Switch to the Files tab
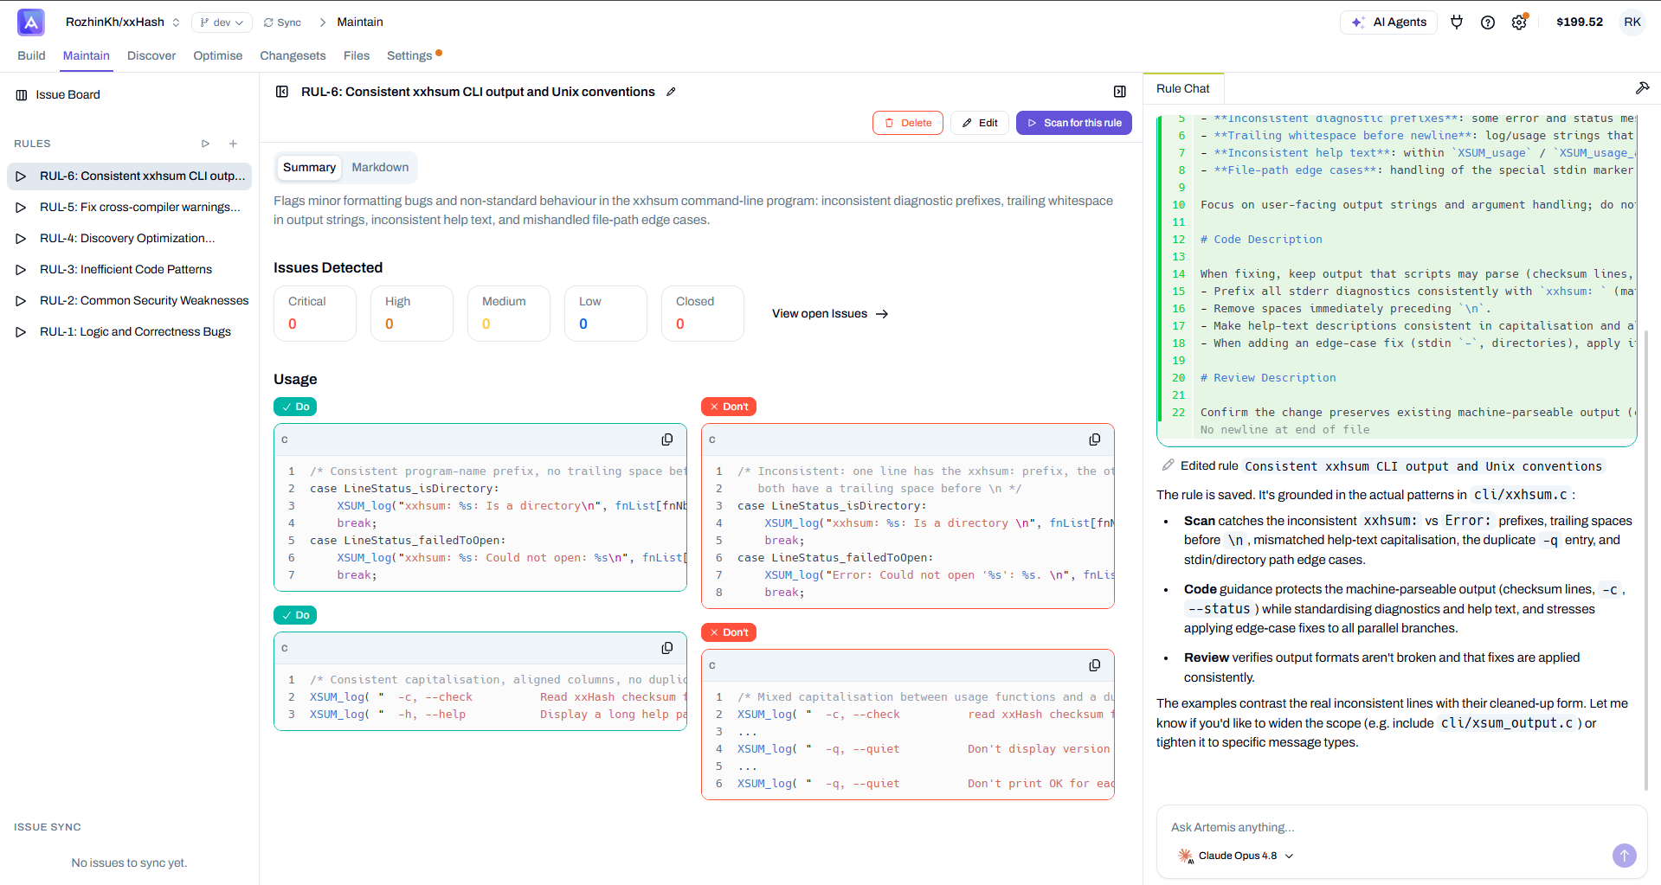 [x=357, y=55]
